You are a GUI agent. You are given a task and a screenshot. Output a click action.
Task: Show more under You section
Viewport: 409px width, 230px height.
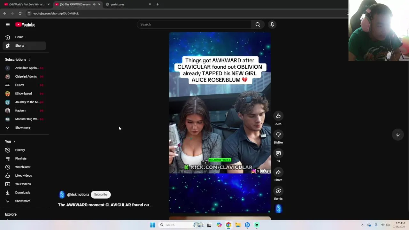pyautogui.click(x=24, y=201)
